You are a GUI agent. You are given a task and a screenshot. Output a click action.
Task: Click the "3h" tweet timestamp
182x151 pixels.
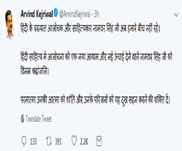(96, 13)
